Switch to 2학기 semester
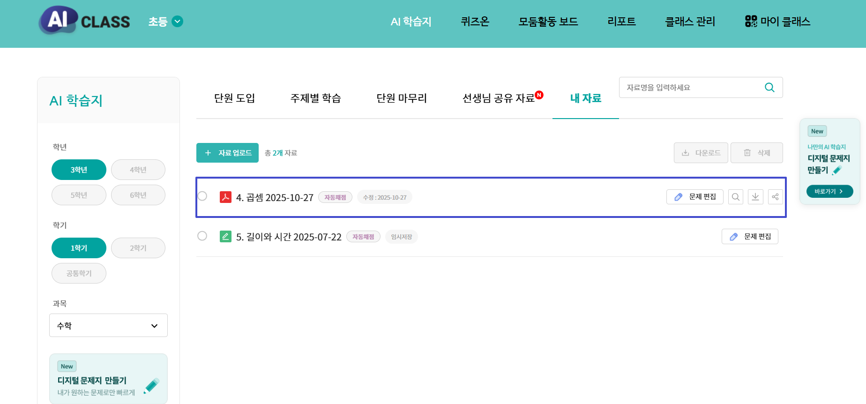 [138, 248]
